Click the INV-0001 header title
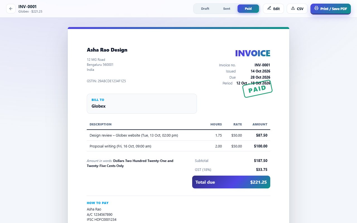The image size is (357, 223). click(28, 6)
